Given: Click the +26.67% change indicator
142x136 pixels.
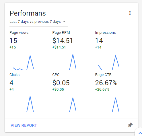Looking at the screenshot, I should (102, 90).
